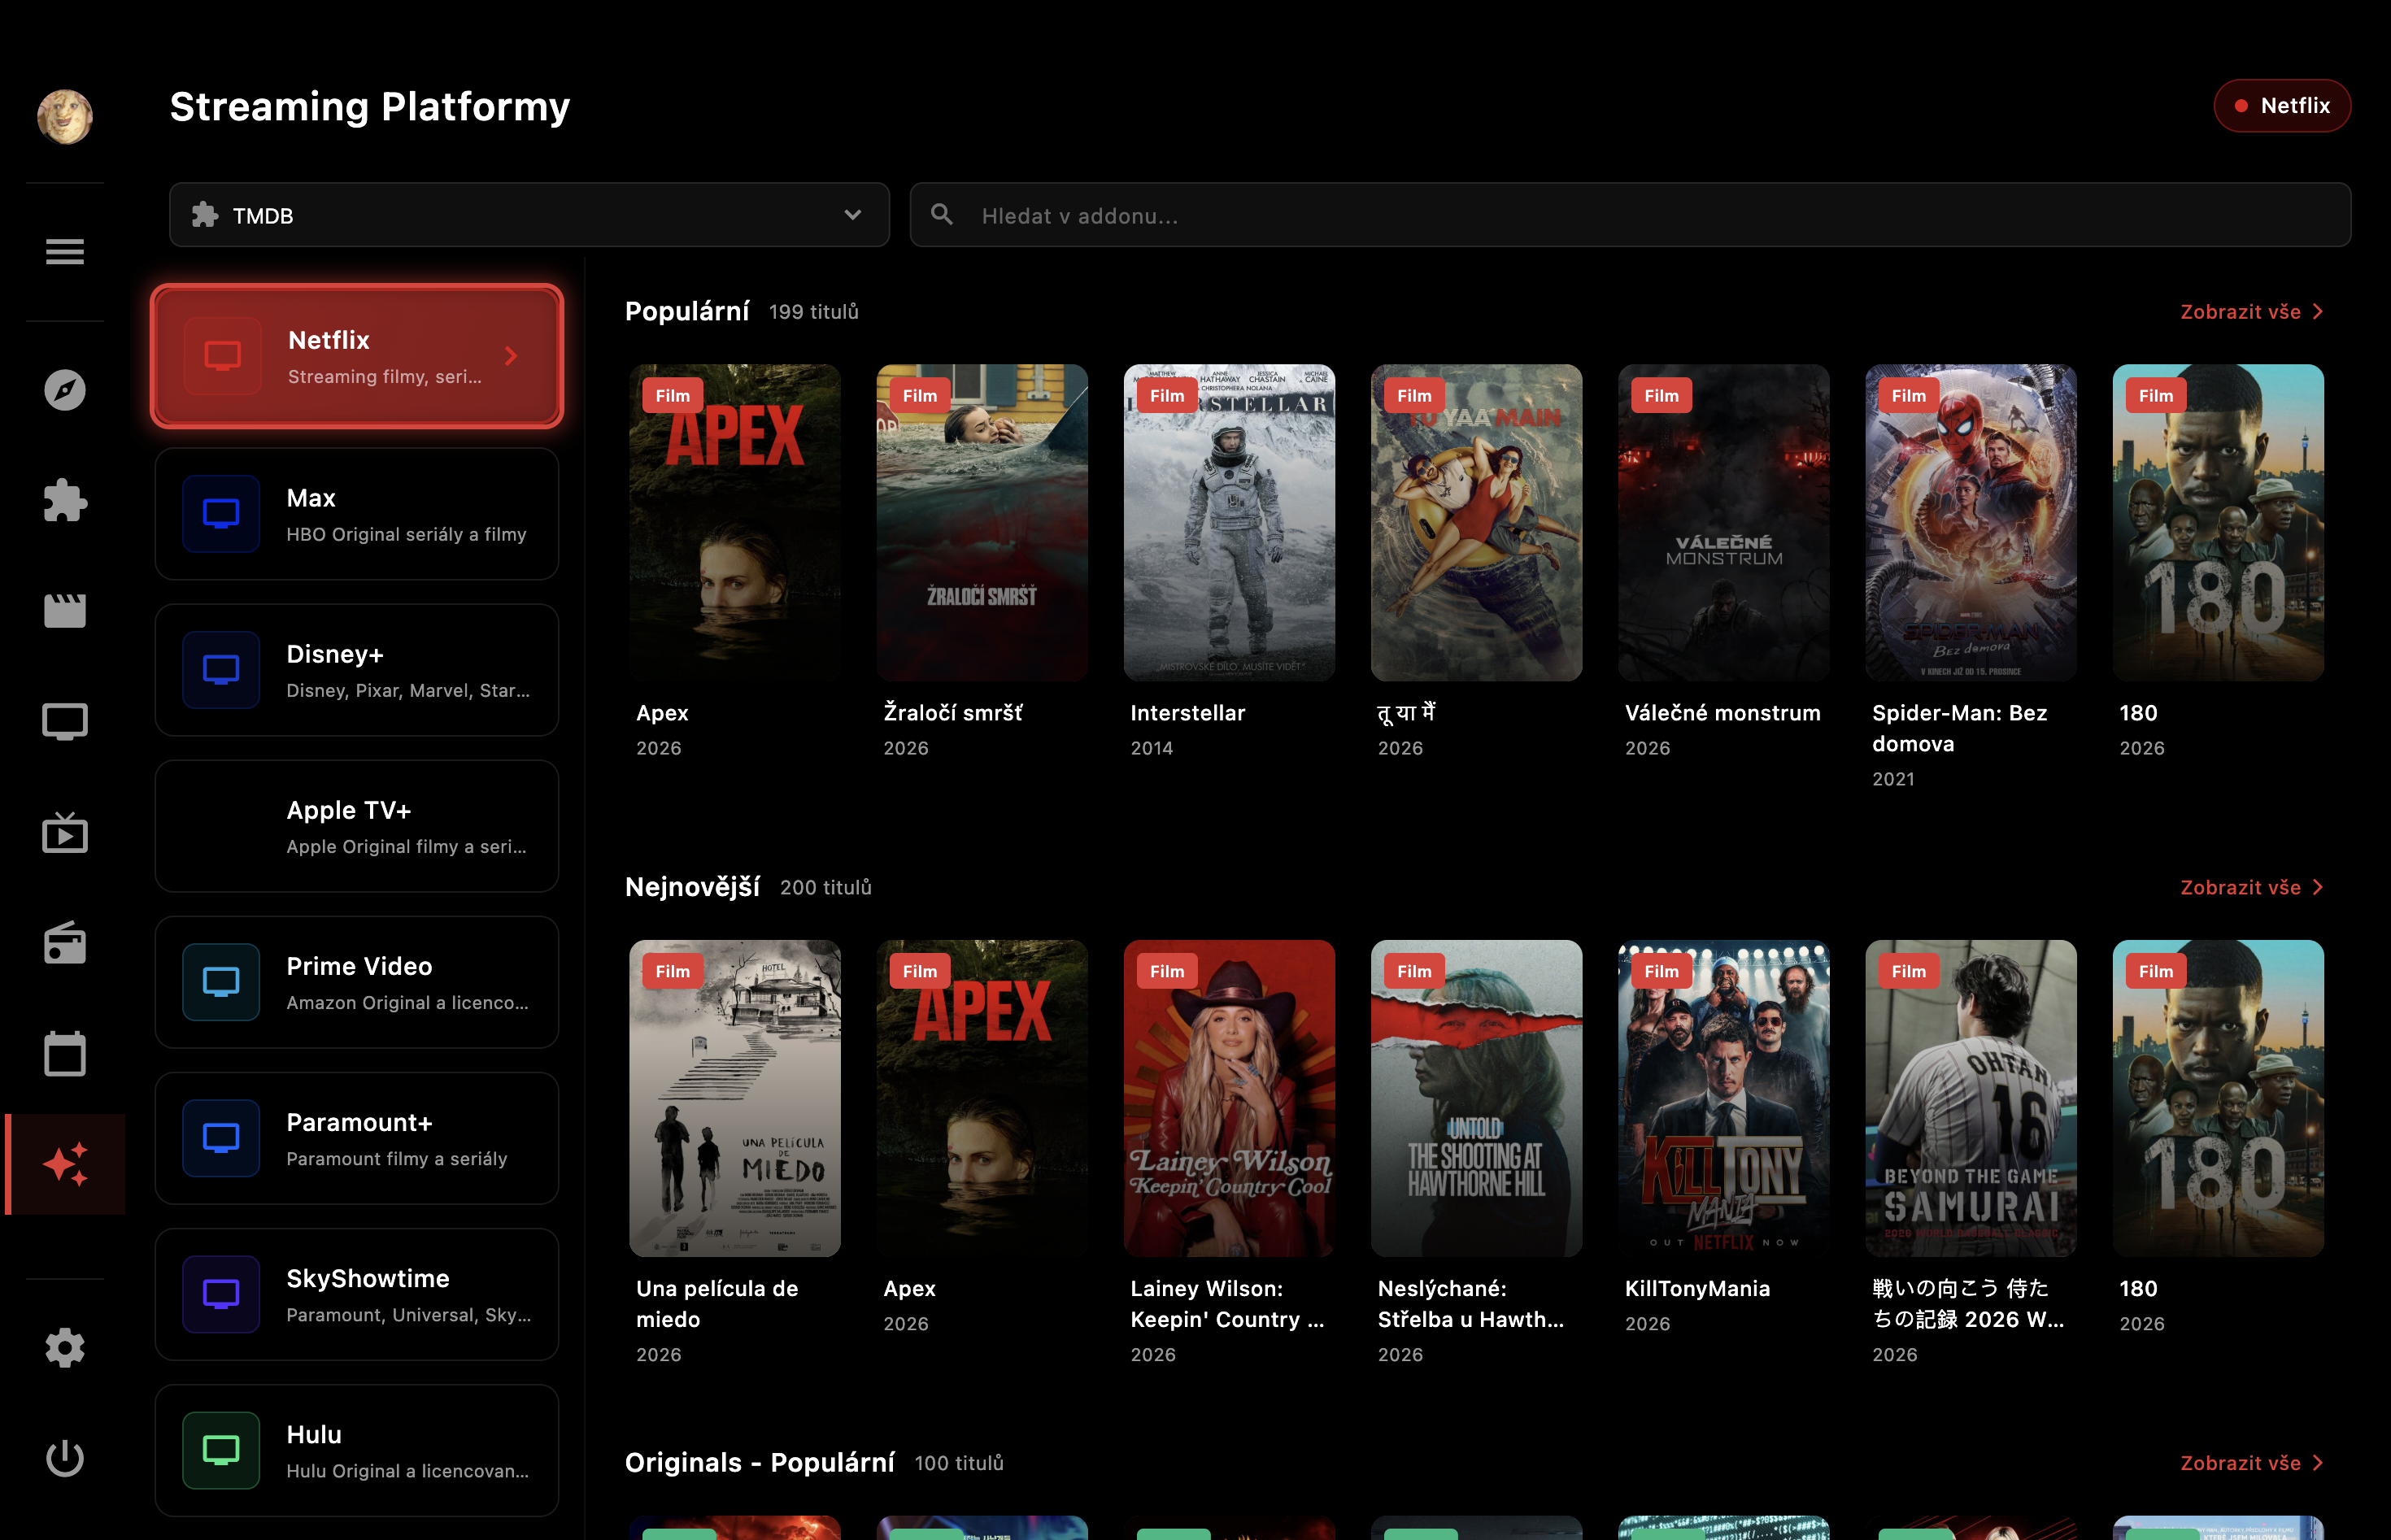Open Apex poster in Populární row
Viewport: 2391px width, 1540px height.
(735, 522)
